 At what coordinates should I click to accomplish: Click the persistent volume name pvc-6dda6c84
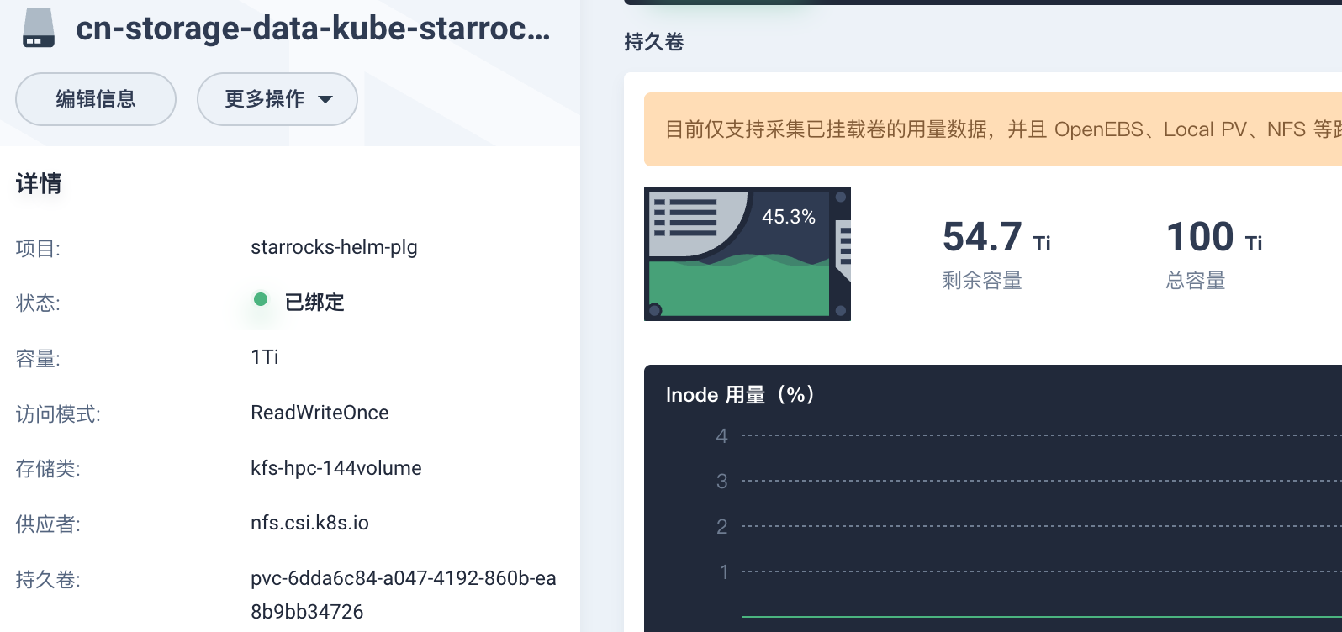403,578
